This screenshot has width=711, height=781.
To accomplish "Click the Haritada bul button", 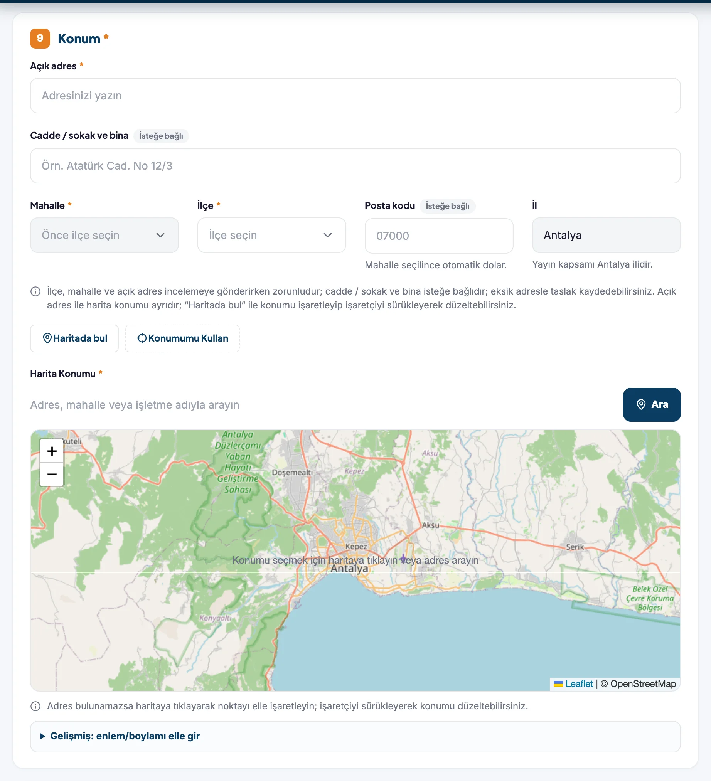I will 74,338.
